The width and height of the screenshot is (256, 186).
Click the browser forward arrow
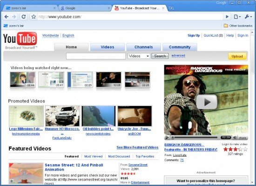click(14, 17)
